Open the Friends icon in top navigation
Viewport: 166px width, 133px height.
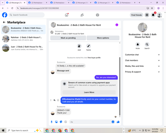click(x=82, y=15)
